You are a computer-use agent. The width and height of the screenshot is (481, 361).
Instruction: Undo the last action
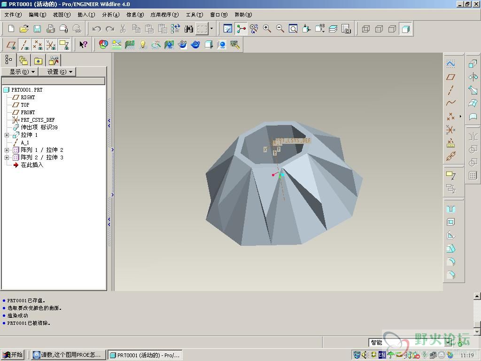coord(97,29)
